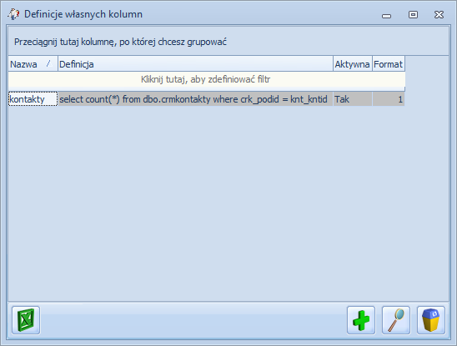Close the Definicje własnych kolumn window

point(439,14)
